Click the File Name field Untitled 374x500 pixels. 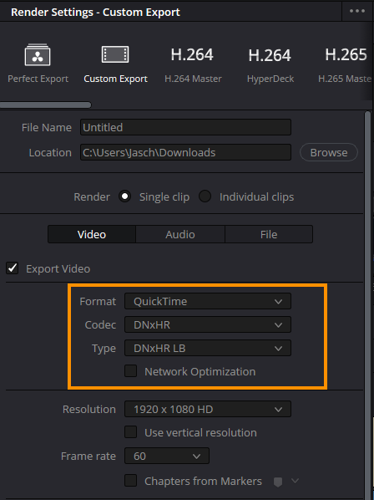point(185,127)
